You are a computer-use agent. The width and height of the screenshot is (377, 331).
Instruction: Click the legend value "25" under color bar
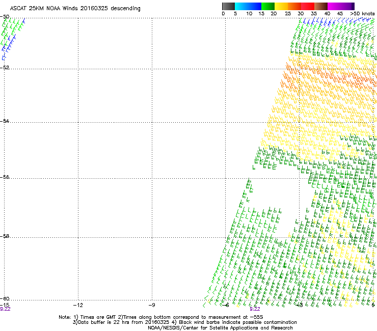click(x=288, y=14)
